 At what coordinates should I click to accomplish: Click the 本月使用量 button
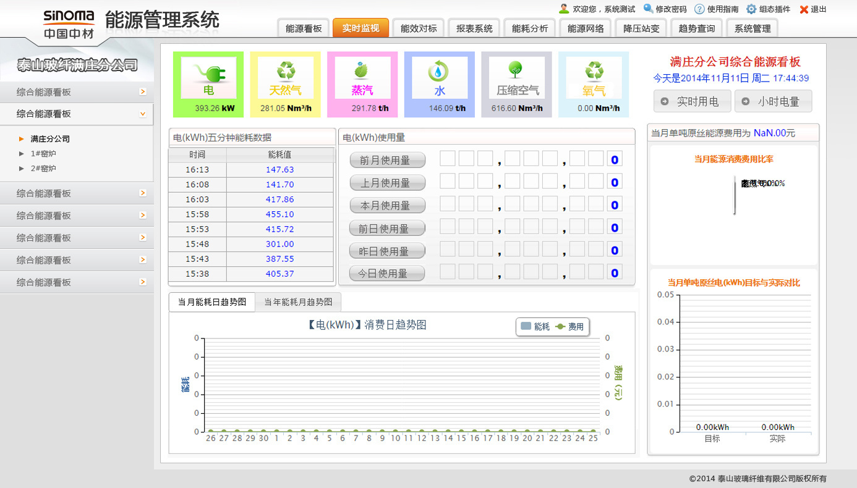(x=388, y=205)
